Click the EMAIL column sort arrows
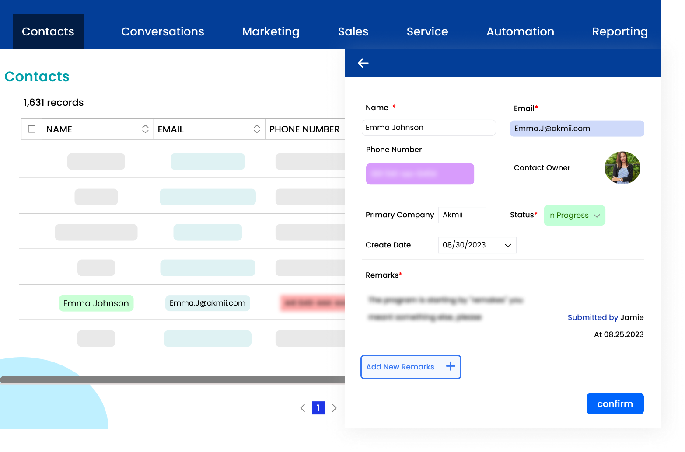685x452 pixels. (x=257, y=129)
